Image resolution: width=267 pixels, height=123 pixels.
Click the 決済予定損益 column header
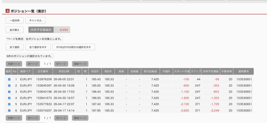211,71
